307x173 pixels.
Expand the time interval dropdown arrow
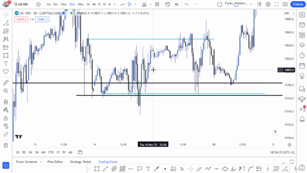115,4
